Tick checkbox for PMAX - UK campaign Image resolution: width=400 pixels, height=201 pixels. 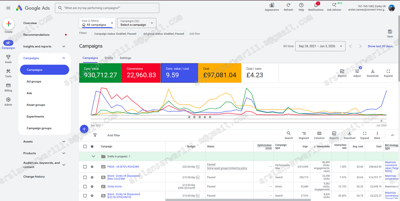(x=85, y=167)
